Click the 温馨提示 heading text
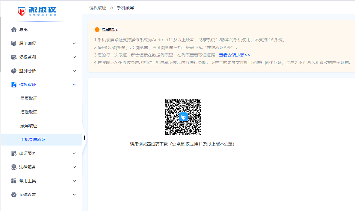This screenshot has height=211, width=355. tap(110, 30)
